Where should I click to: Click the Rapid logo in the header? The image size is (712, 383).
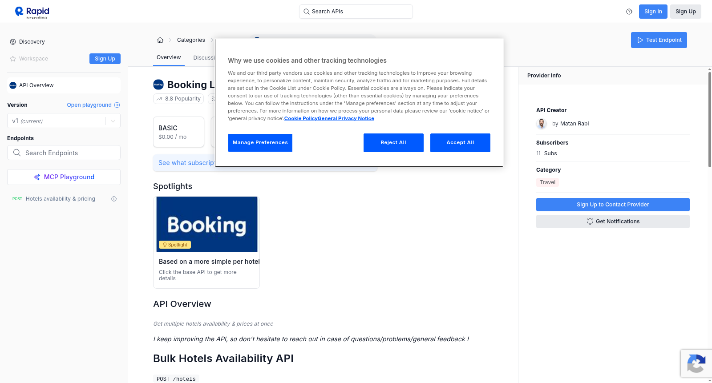(x=32, y=12)
